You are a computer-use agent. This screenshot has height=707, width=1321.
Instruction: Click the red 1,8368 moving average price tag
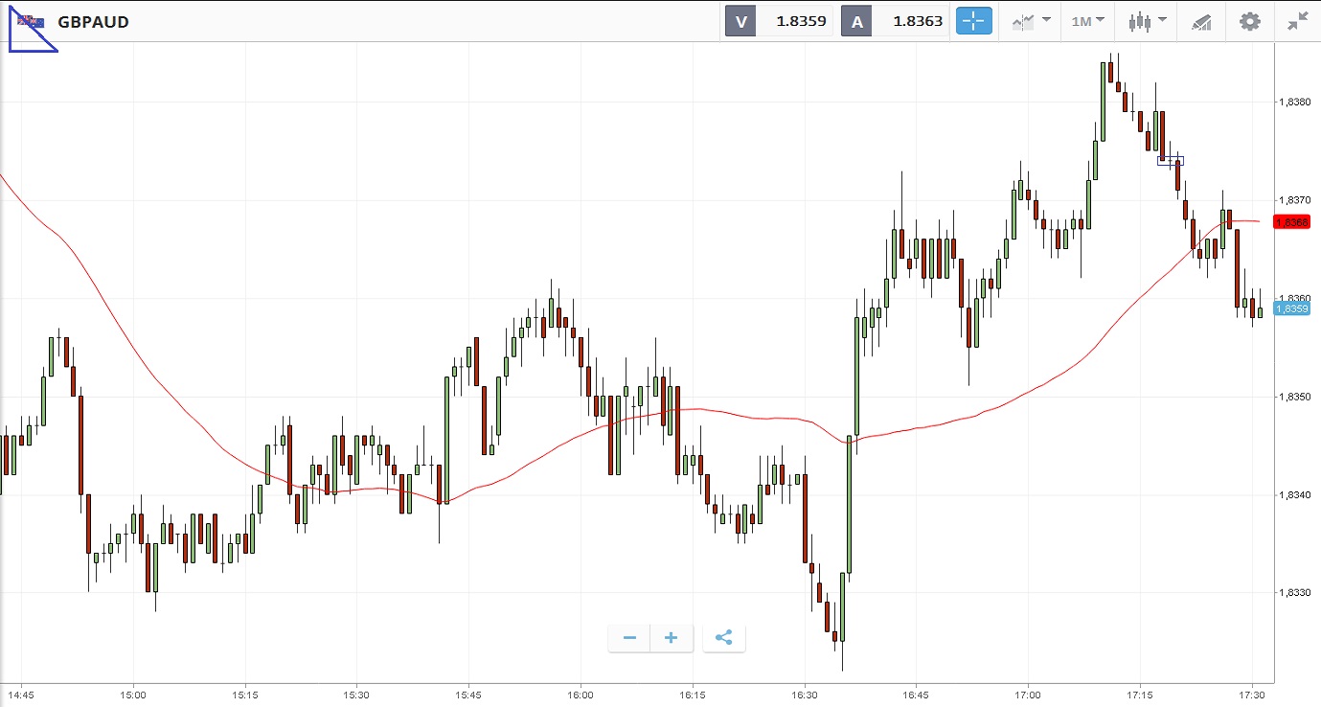click(1291, 222)
